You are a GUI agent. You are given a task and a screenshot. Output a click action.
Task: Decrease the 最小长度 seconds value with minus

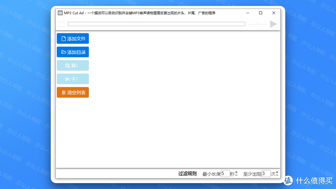tap(236, 175)
